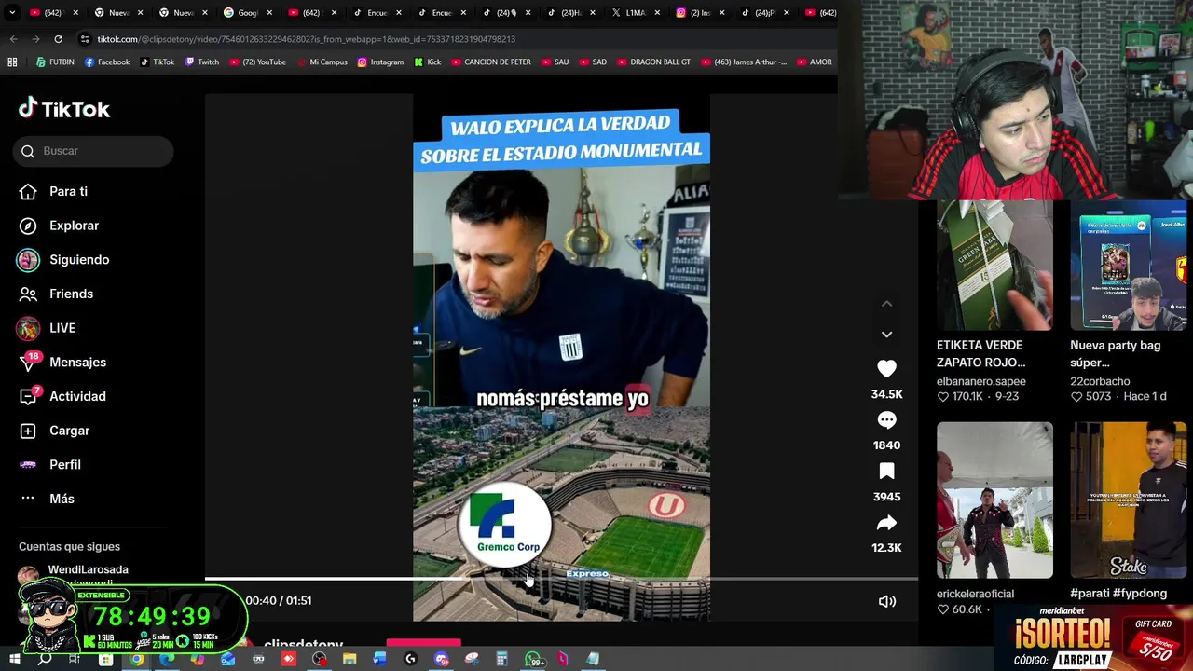Open the CANCION DE PETER bookmark
This screenshot has height=671, width=1193.
pos(491,62)
